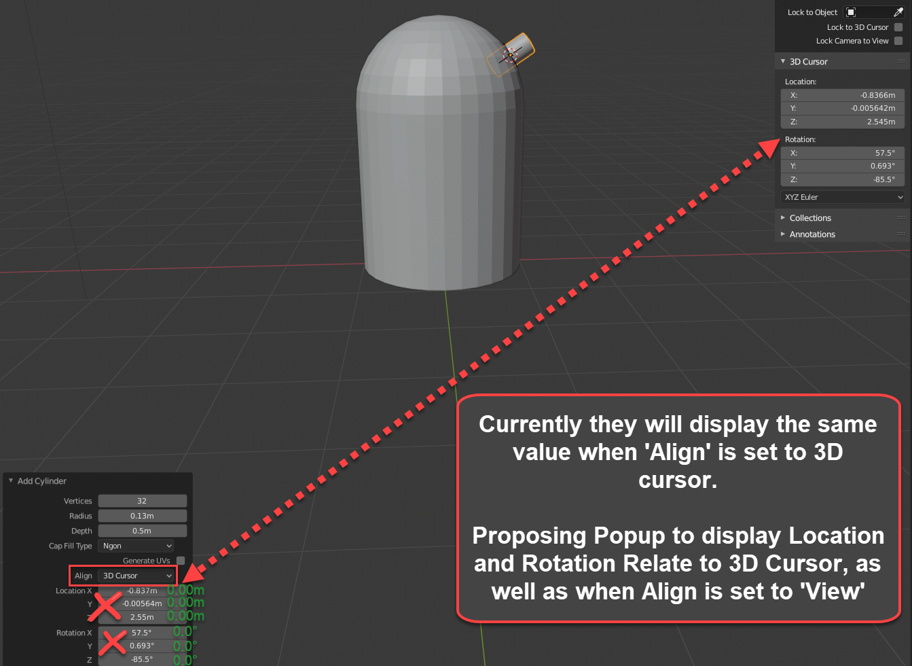Click the 3D Cursor Location Z field
The height and width of the screenshot is (666, 912).
tap(843, 122)
